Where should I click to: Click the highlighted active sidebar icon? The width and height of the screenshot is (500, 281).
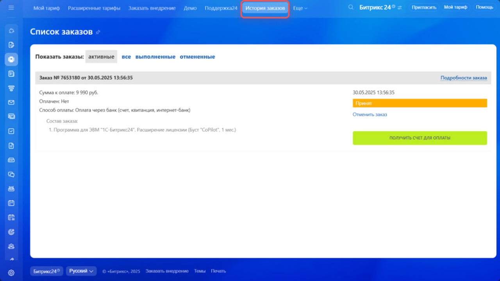tap(11, 59)
